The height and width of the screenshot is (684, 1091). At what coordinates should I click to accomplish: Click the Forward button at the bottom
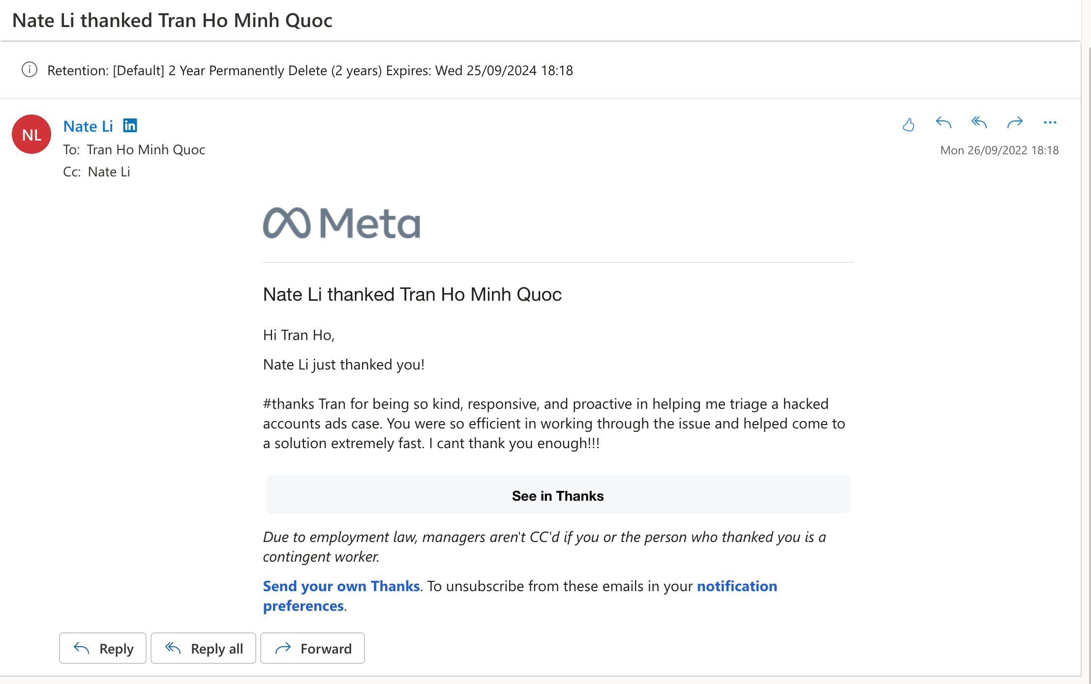(x=312, y=648)
